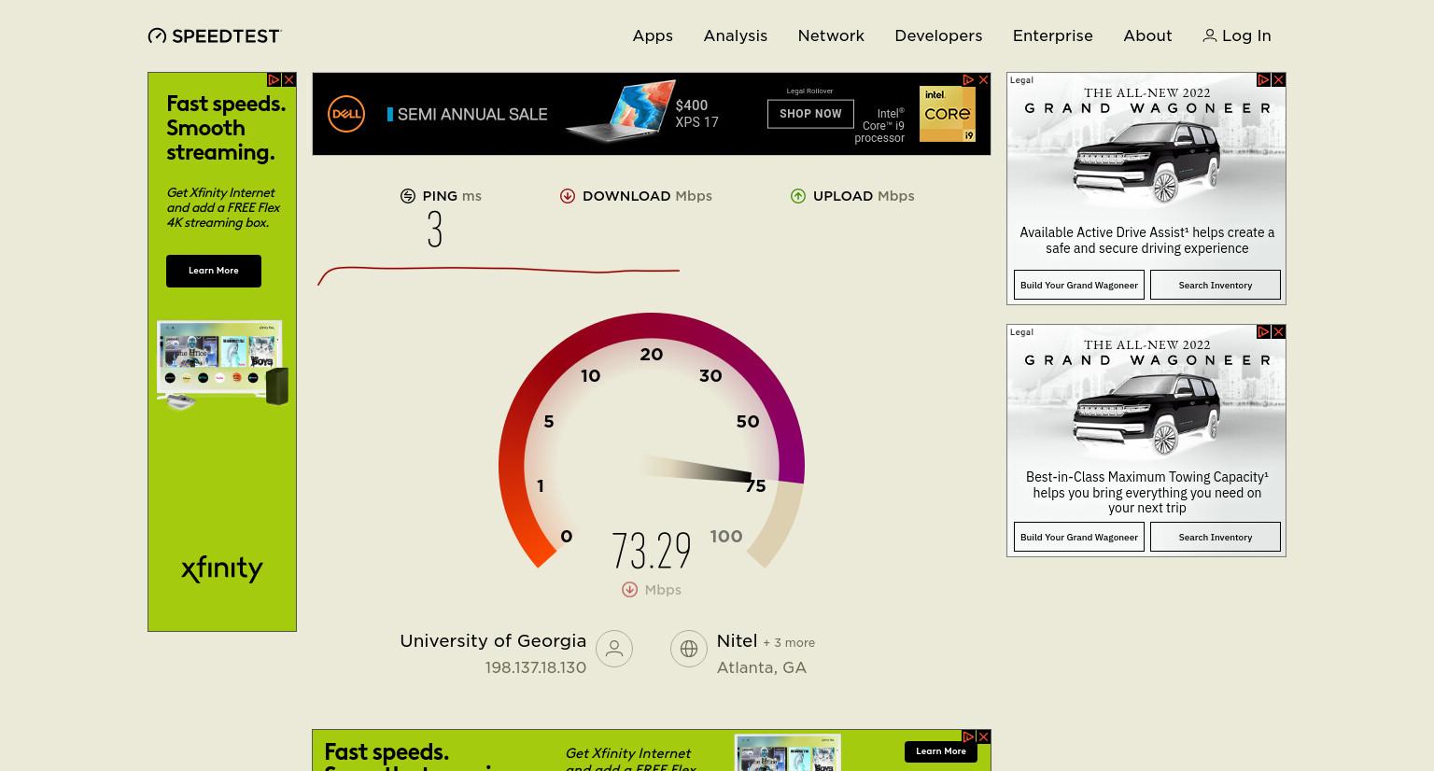Open the Analysis menu

click(735, 35)
